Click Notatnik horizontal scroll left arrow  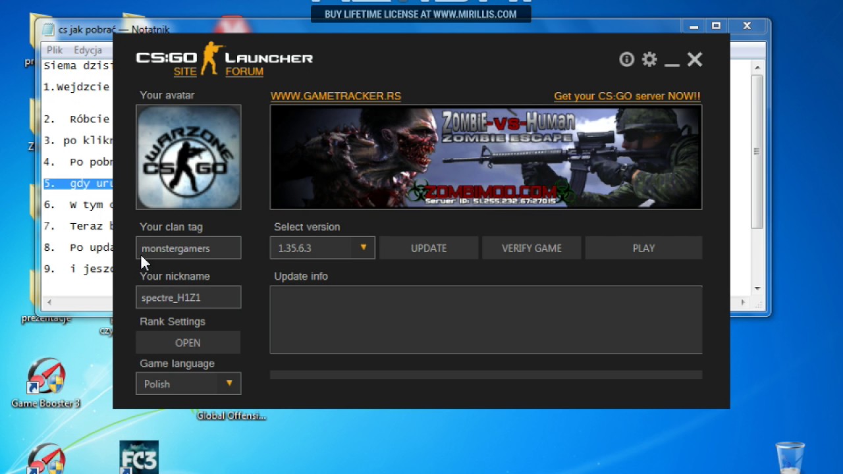[49, 302]
